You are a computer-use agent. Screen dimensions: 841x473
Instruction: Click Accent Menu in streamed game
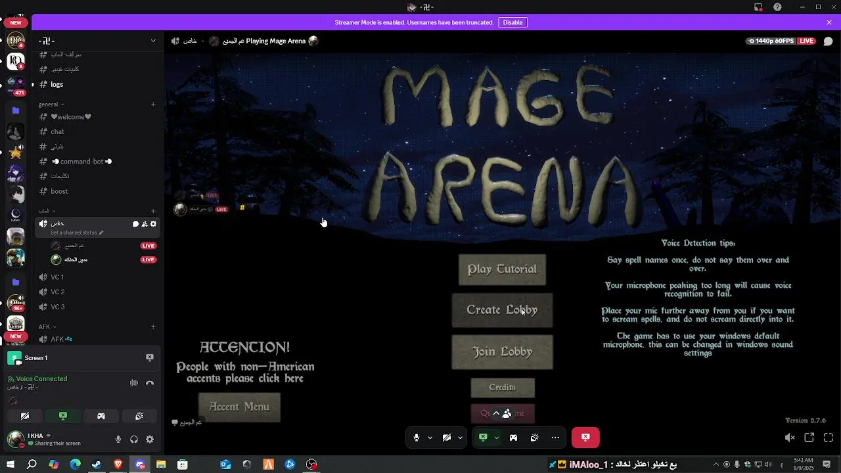tap(239, 407)
